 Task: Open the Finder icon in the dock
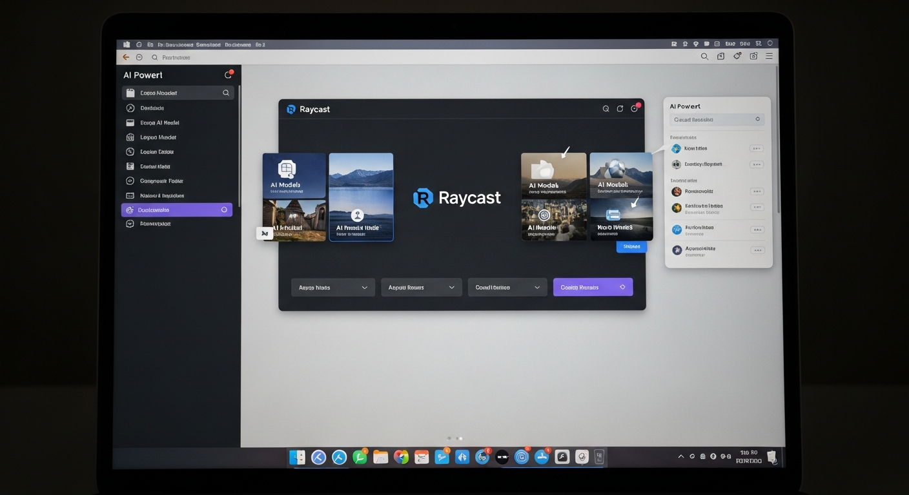297,458
